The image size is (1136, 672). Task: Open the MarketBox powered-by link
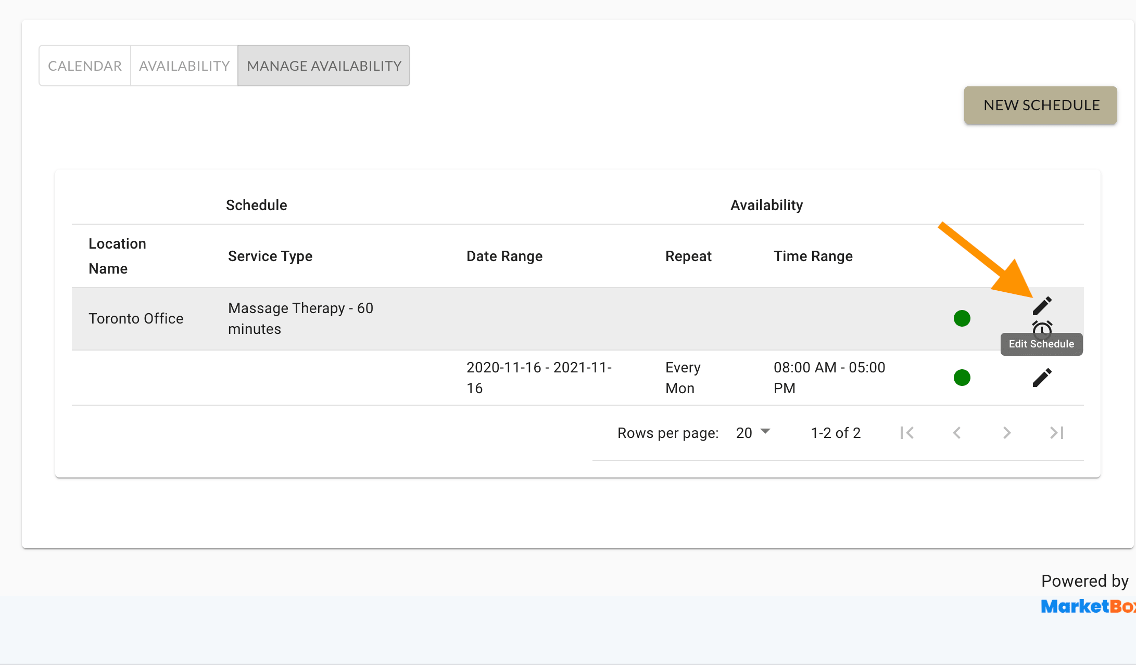pyautogui.click(x=1088, y=606)
